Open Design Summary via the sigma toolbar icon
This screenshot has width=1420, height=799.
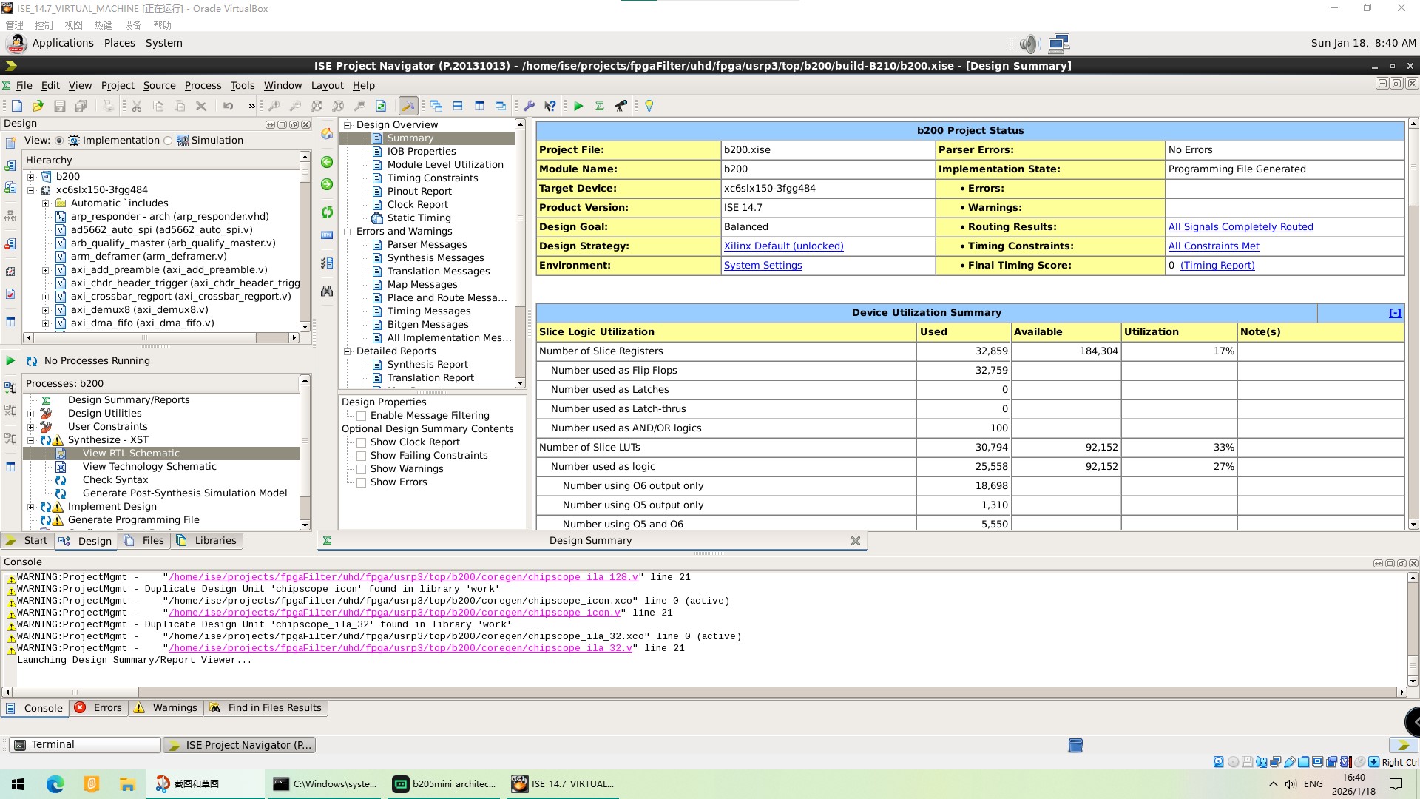pyautogui.click(x=600, y=106)
